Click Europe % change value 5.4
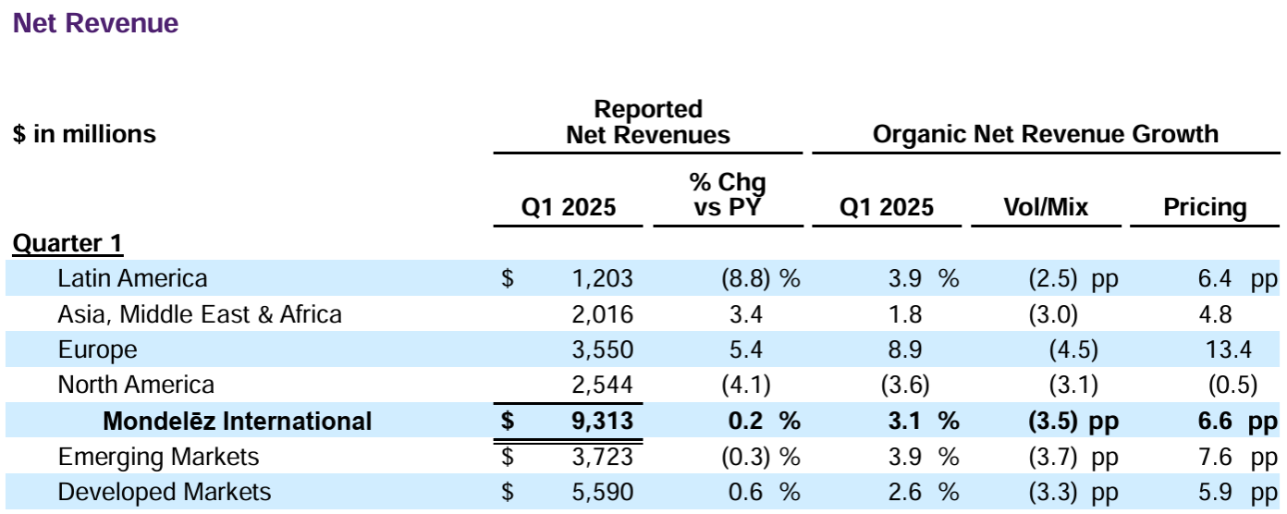The width and height of the screenshot is (1287, 514). [x=745, y=349]
